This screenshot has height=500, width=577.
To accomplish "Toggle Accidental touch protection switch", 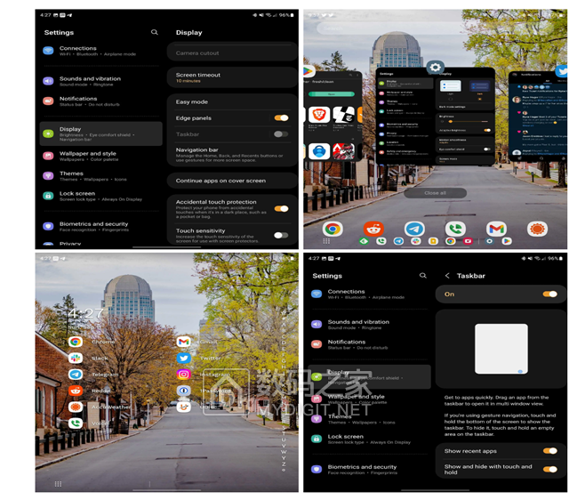I will pyautogui.click(x=282, y=209).
